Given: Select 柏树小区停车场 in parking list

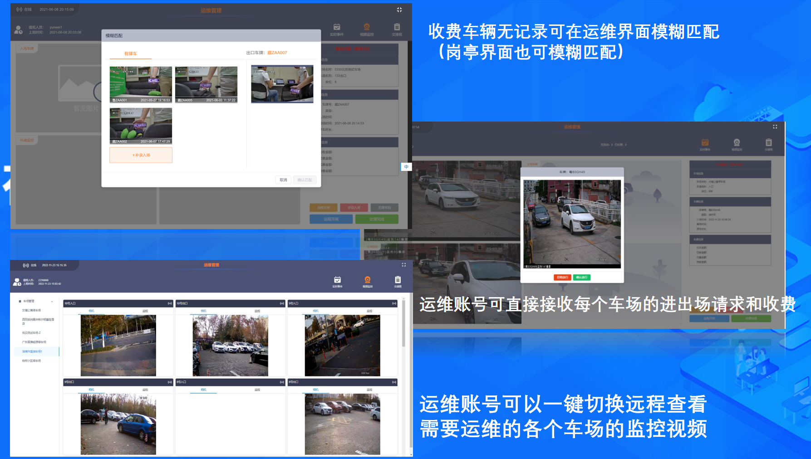Looking at the screenshot, I should click(x=31, y=361).
